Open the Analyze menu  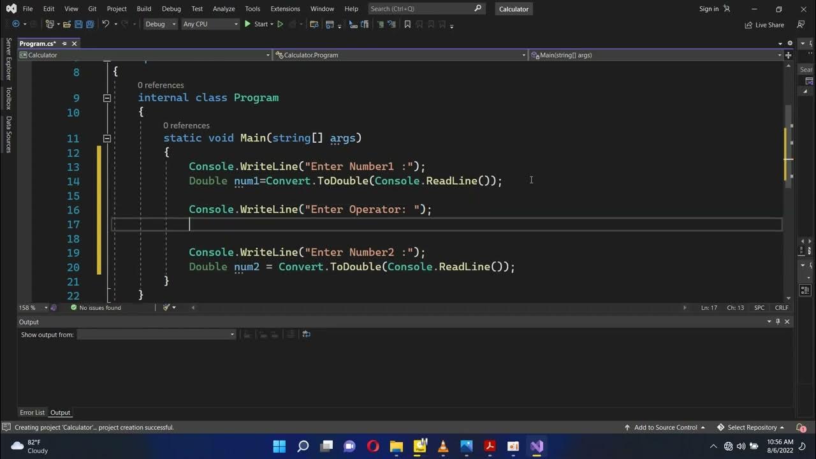click(x=224, y=9)
